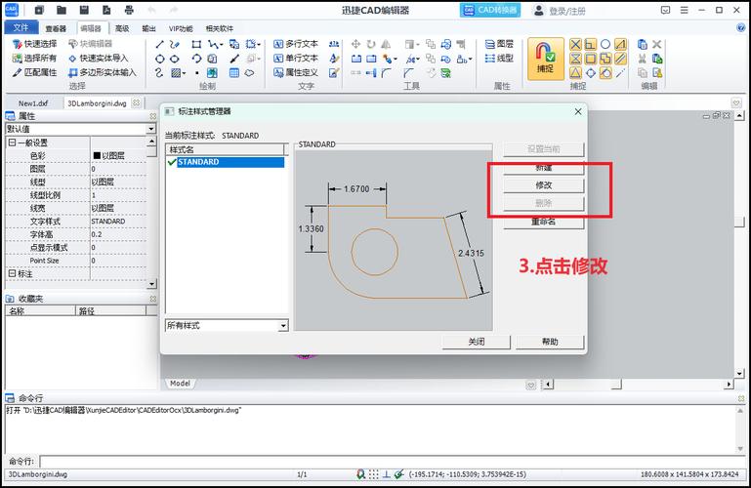Image resolution: width=751 pixels, height=488 pixels.
Task: Open the Polyline tool dropdown arrow
Action: coord(222,45)
